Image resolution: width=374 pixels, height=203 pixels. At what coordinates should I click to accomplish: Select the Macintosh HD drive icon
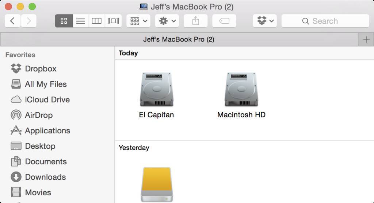241,89
